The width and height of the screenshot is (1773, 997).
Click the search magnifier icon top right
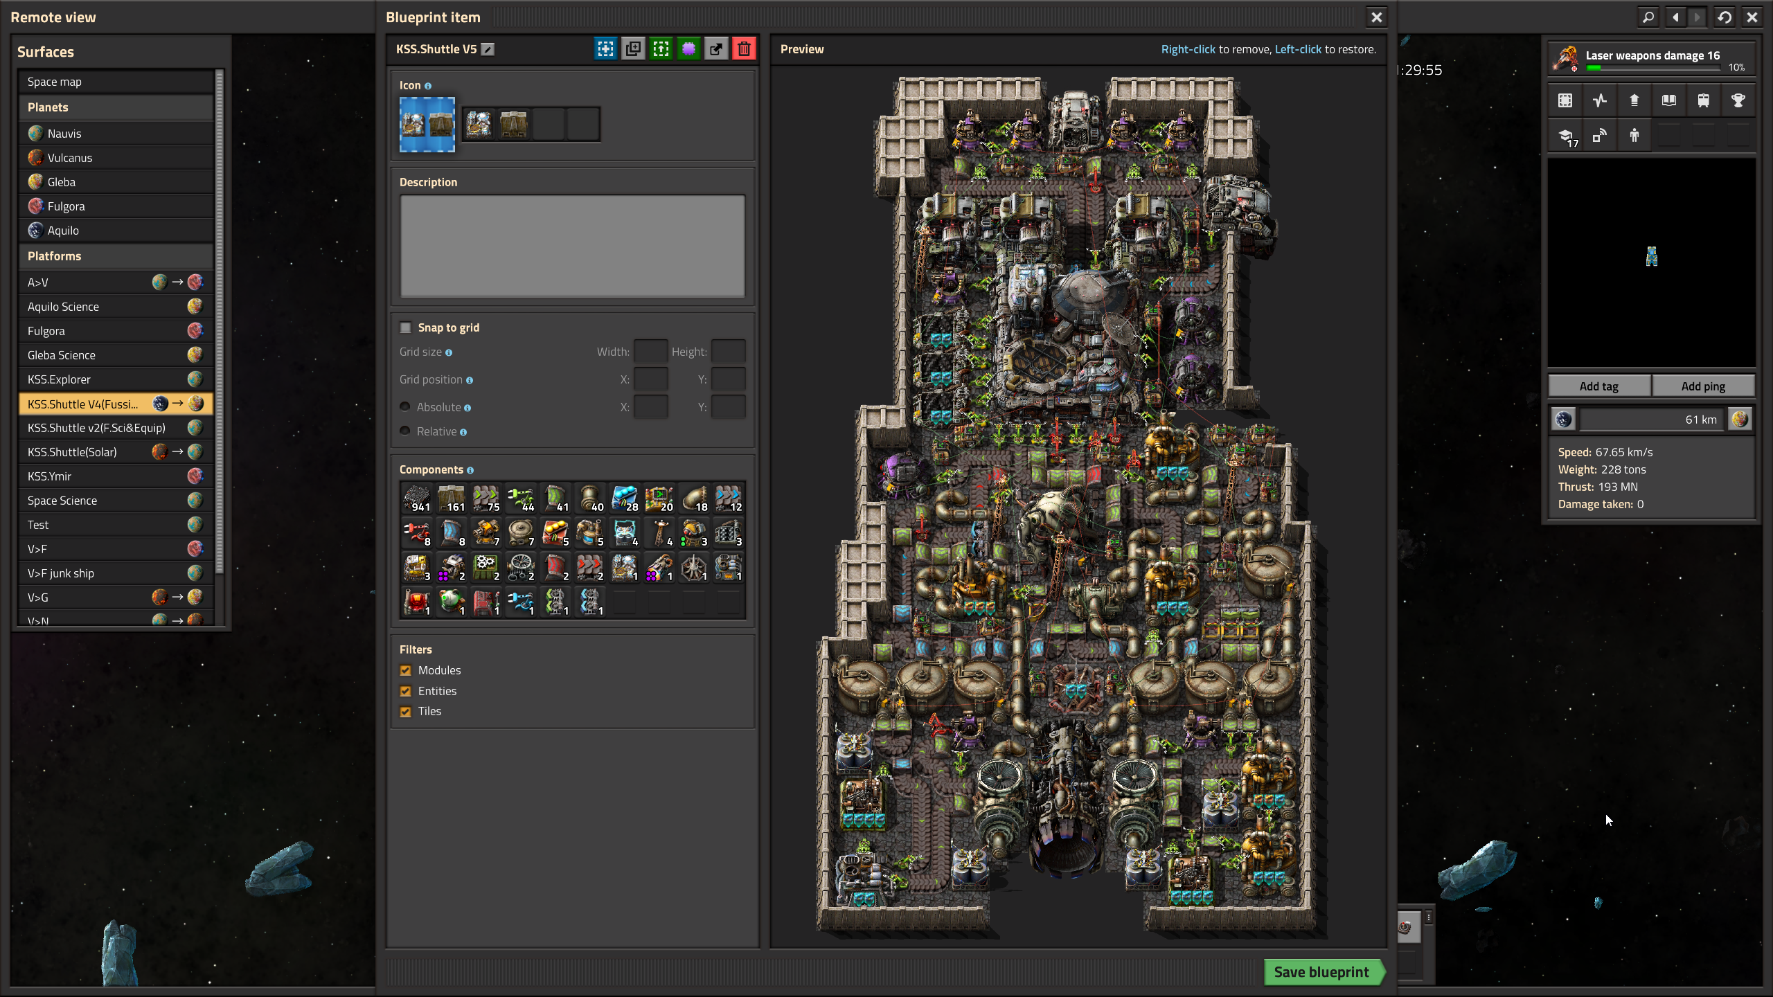(x=1648, y=17)
